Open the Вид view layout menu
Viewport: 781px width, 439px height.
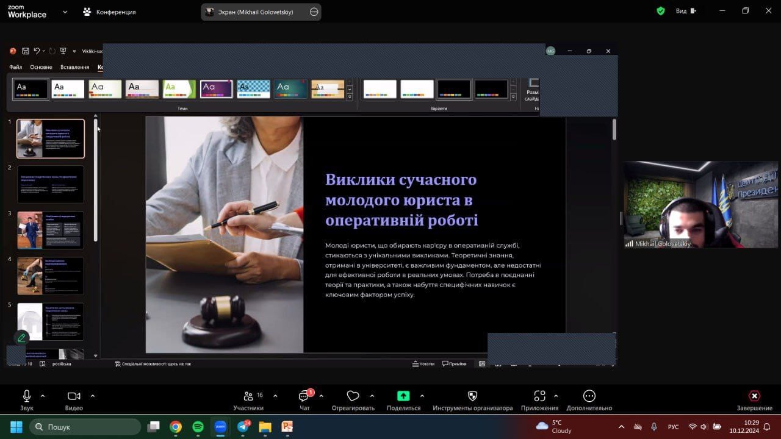tap(685, 11)
